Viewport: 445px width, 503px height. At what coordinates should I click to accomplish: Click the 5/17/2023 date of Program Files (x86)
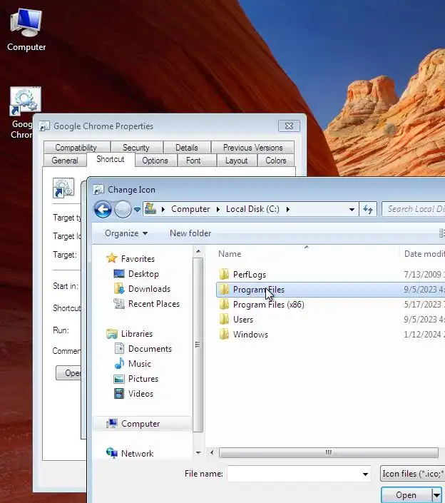coord(424,305)
